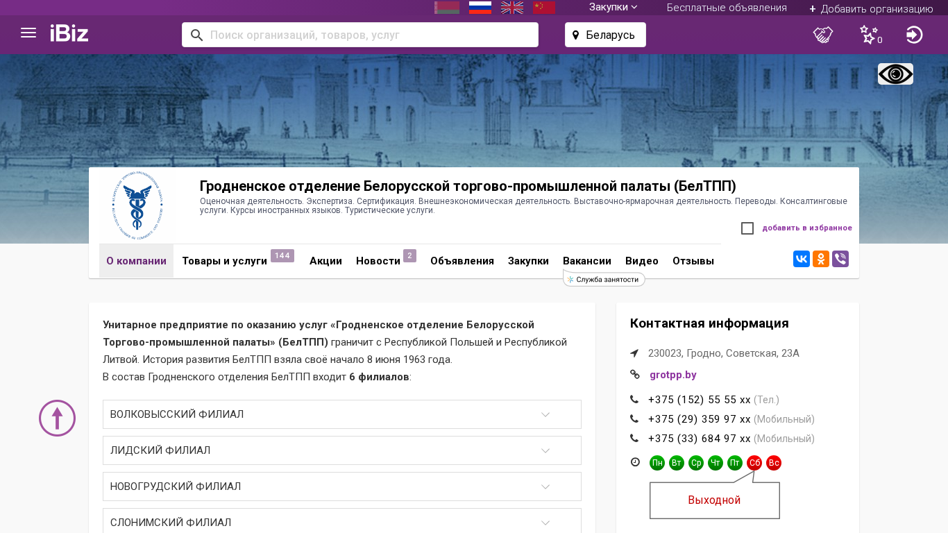Viewport: 948px width, 533px height.
Task: Open the 'Товары и услуги' tab
Action: click(224, 261)
